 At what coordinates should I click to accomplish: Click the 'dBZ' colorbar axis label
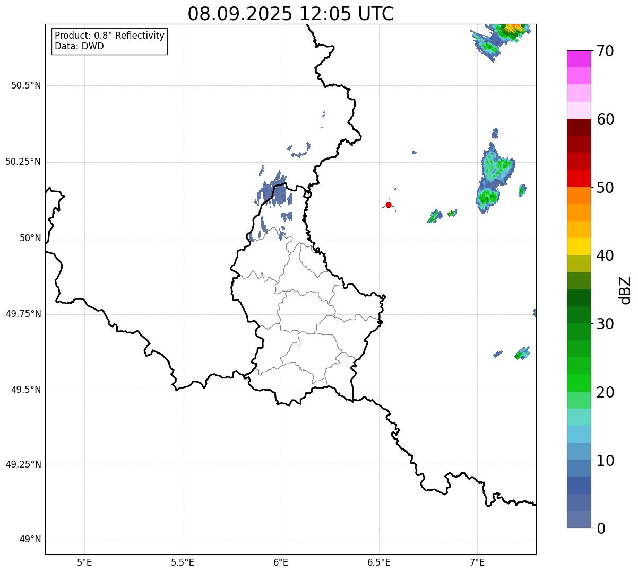(625, 290)
